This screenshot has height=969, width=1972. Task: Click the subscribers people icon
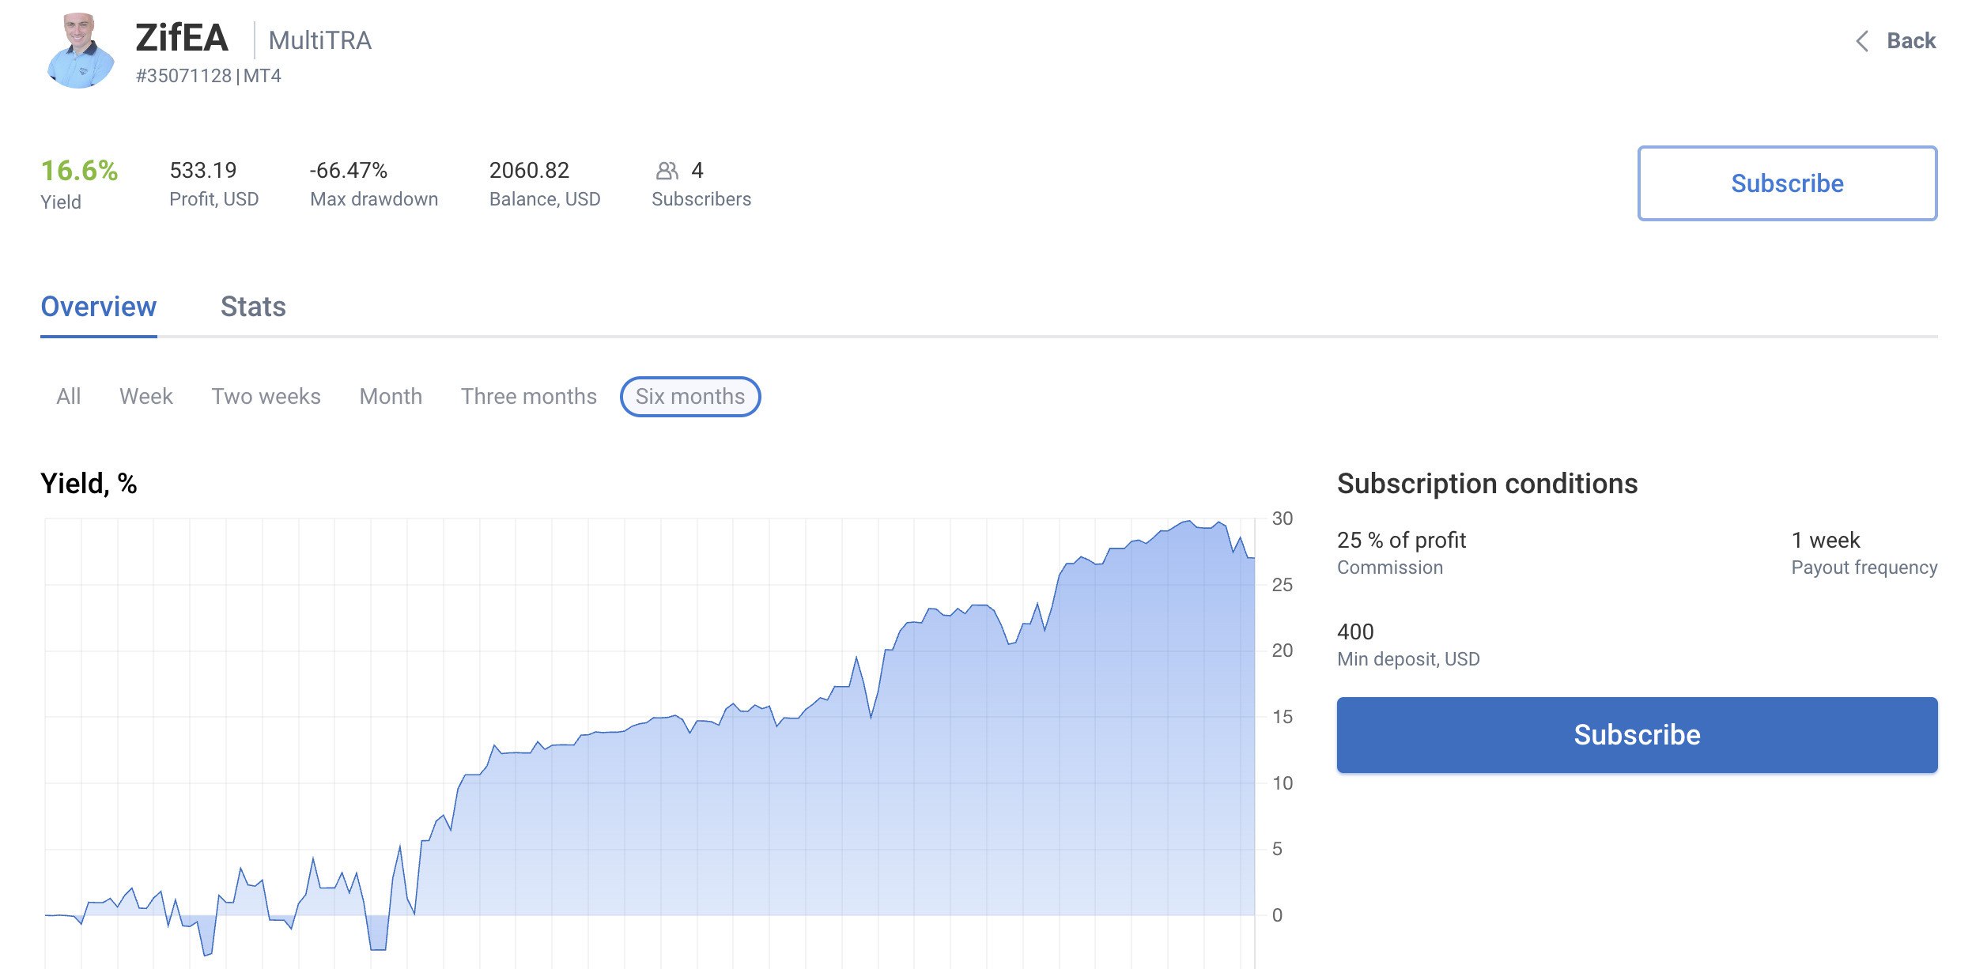tap(667, 171)
